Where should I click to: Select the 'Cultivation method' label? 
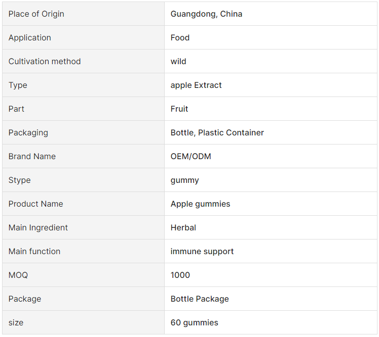[x=45, y=62]
